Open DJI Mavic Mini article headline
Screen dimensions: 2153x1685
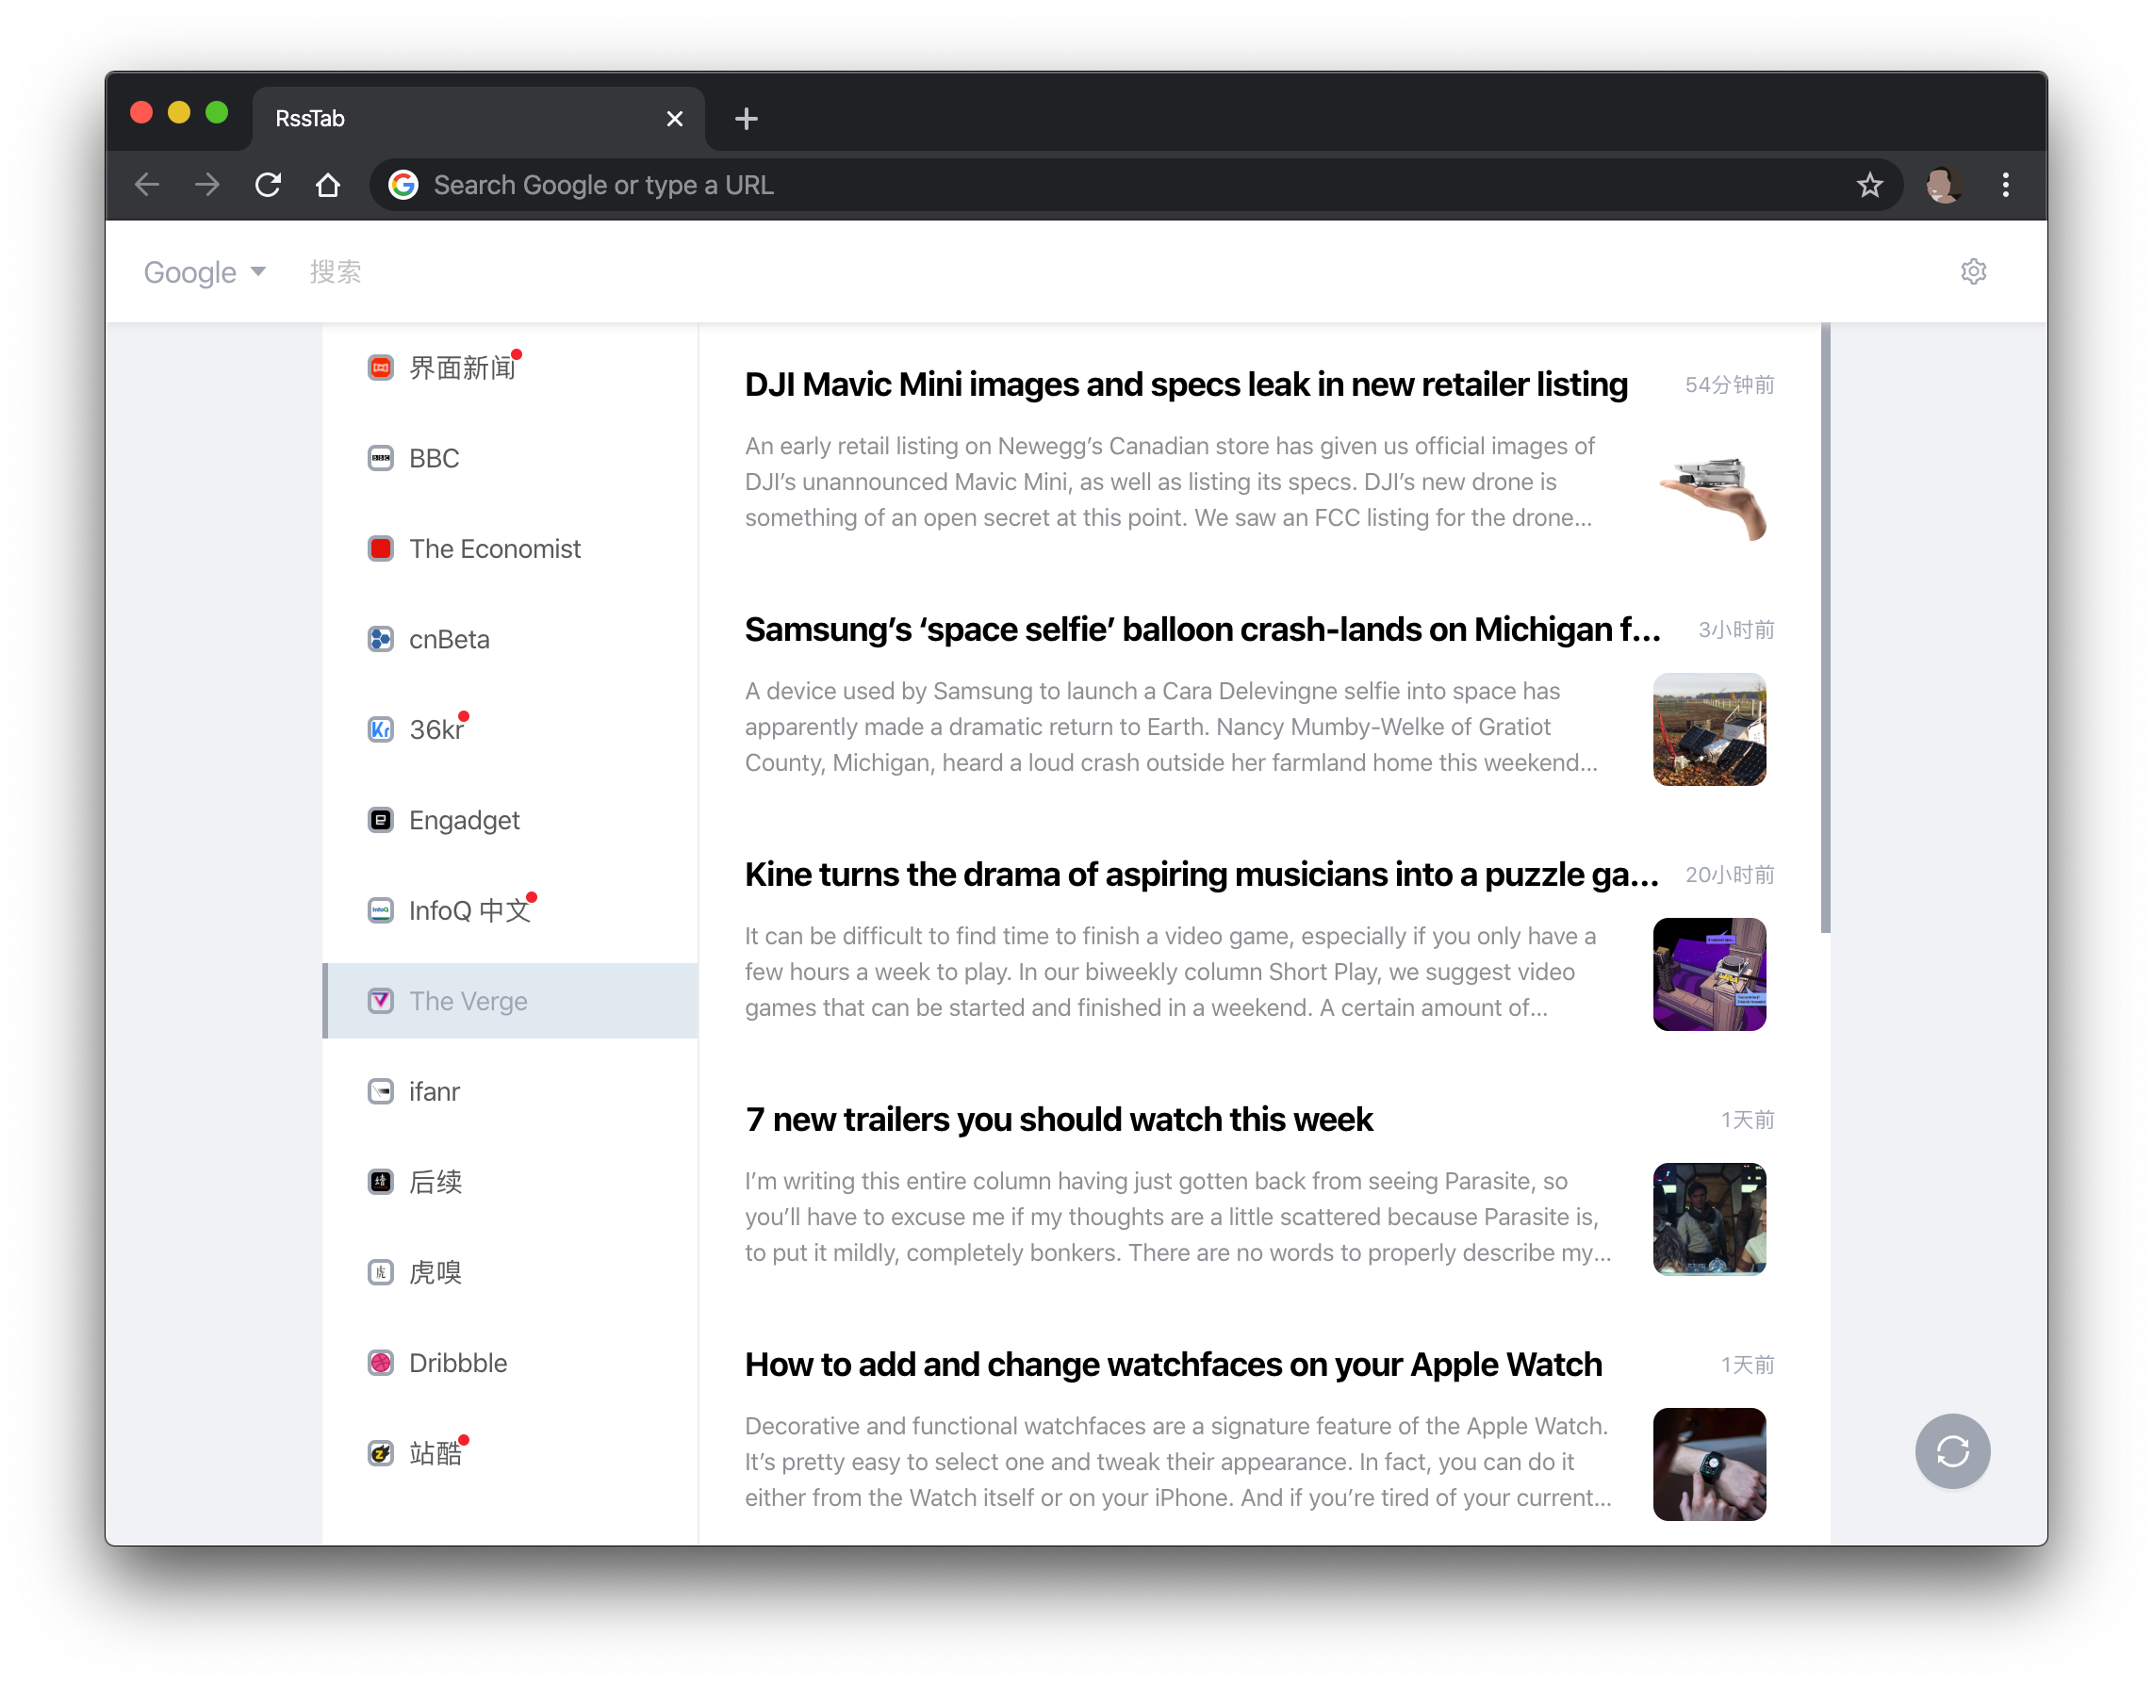(1185, 384)
